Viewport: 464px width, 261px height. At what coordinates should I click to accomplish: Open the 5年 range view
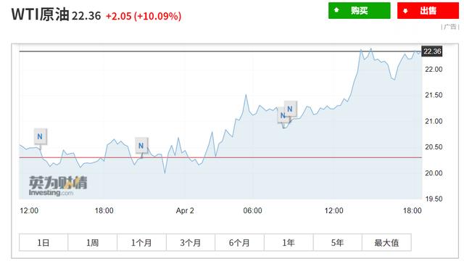click(337, 243)
